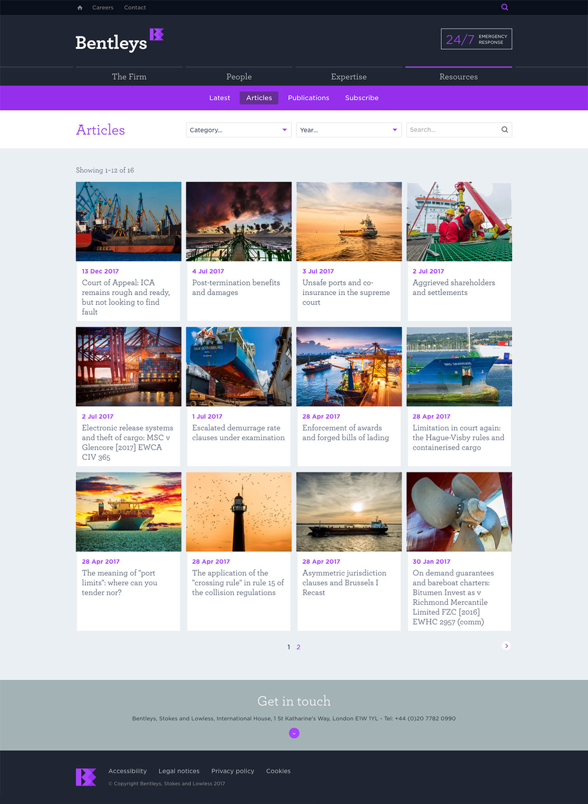Click the 30 Jan 2017 date label

[432, 562]
